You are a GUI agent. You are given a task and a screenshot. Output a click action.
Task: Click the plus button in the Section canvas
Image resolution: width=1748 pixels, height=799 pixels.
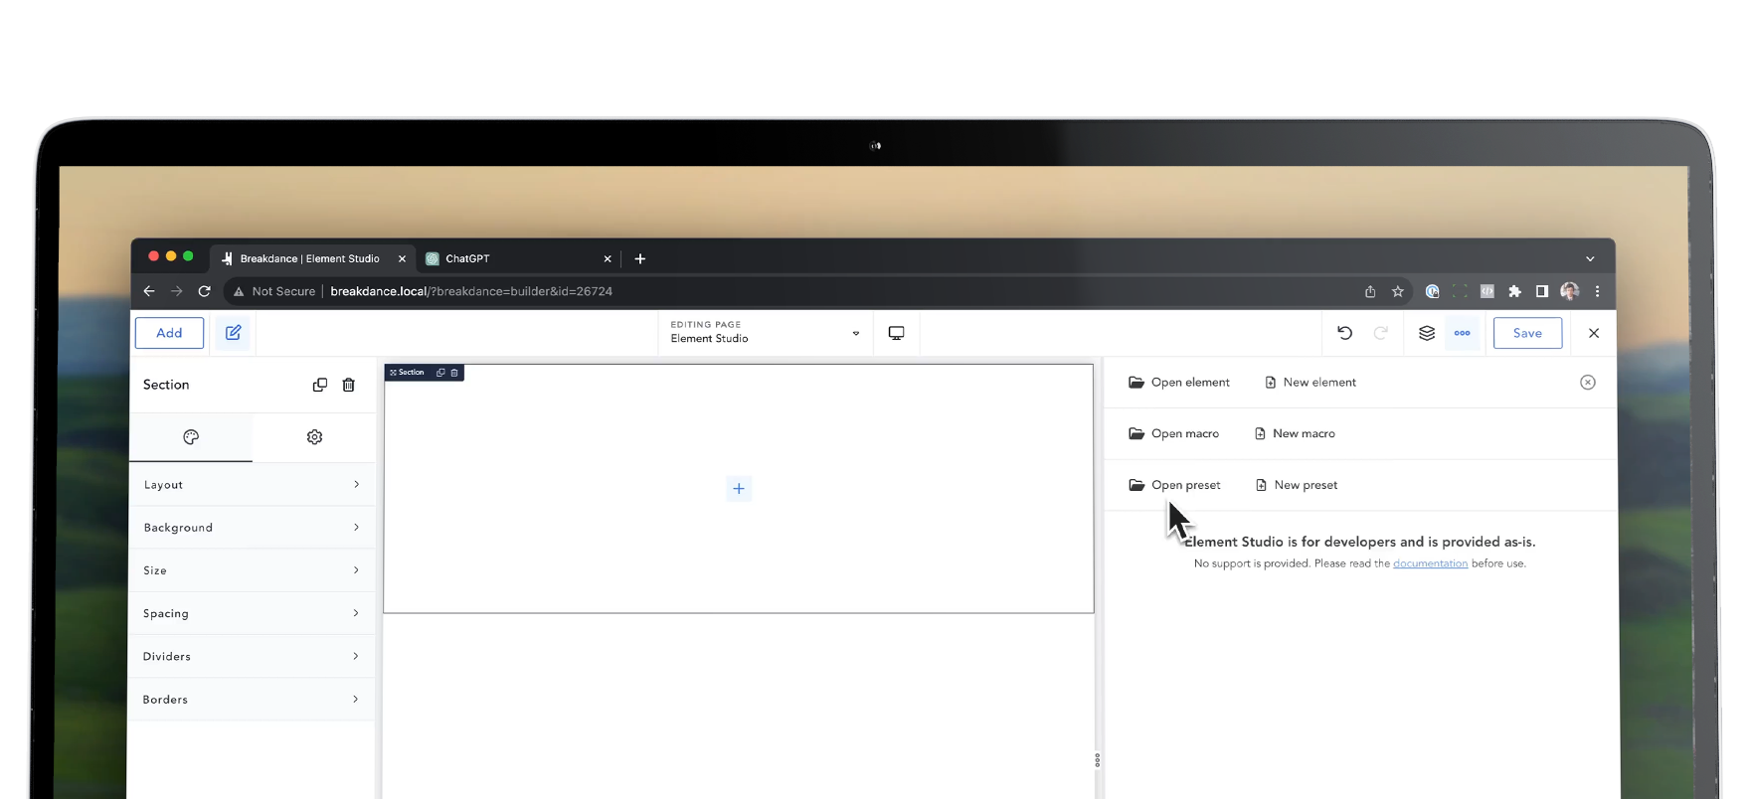pyautogui.click(x=739, y=488)
